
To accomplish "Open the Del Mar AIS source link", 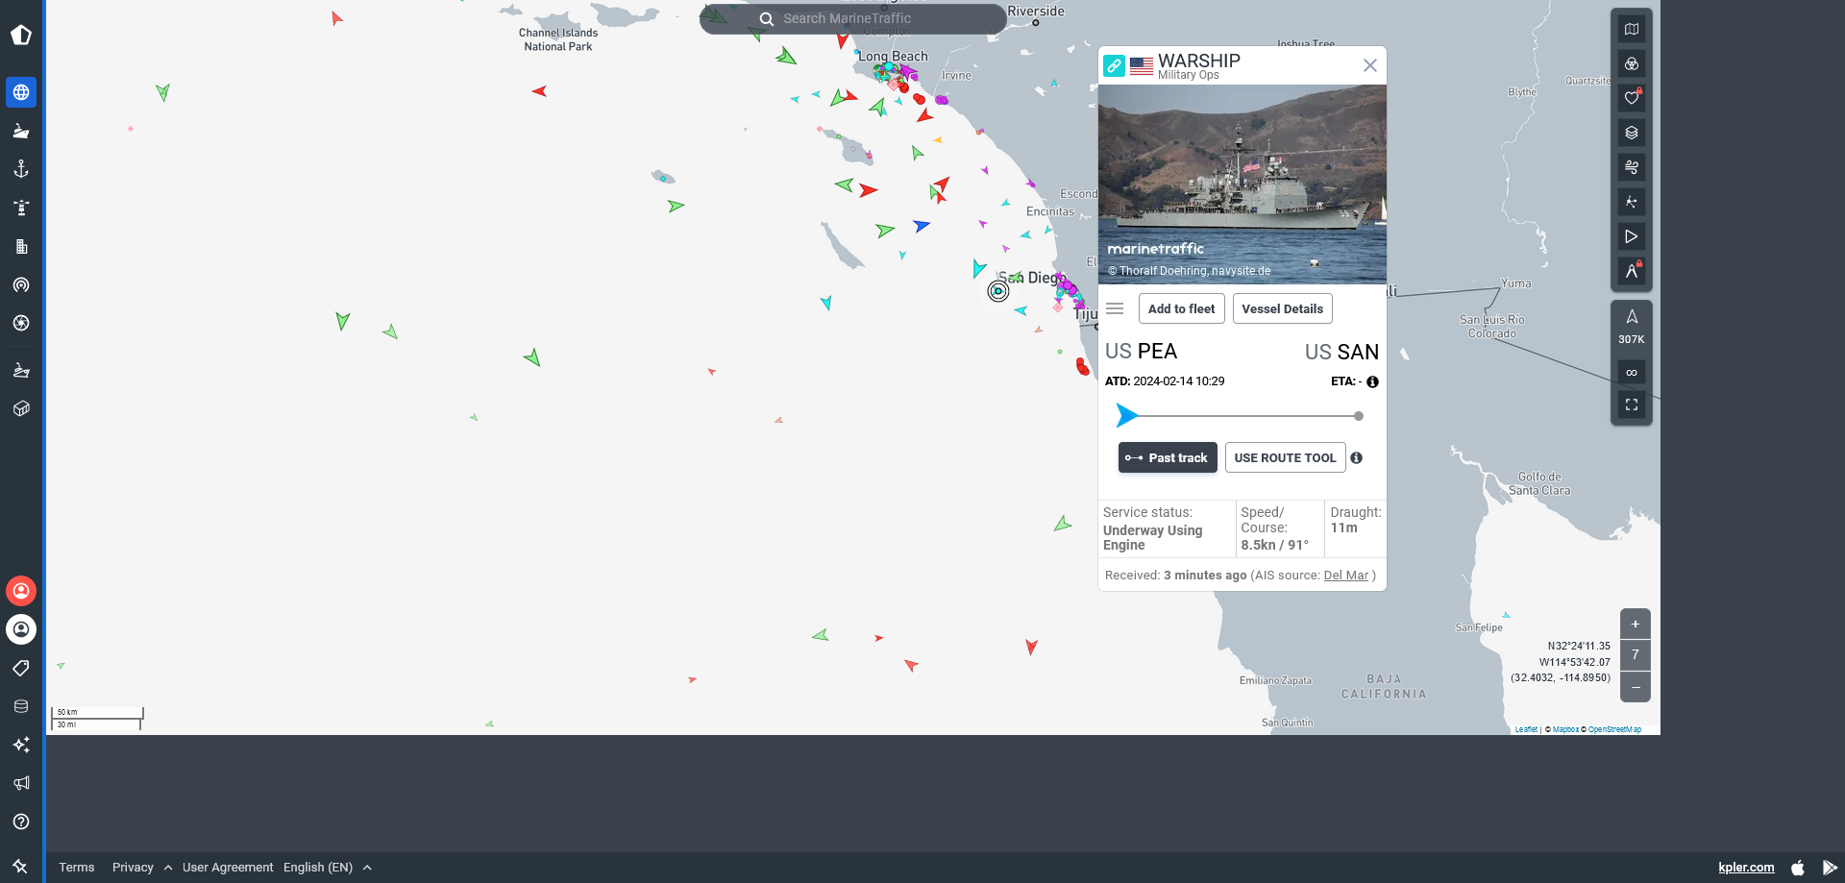I will pos(1345,575).
